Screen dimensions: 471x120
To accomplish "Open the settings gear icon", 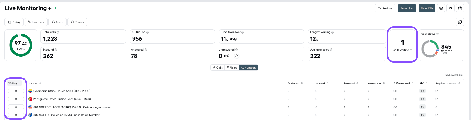I will pos(441,8).
